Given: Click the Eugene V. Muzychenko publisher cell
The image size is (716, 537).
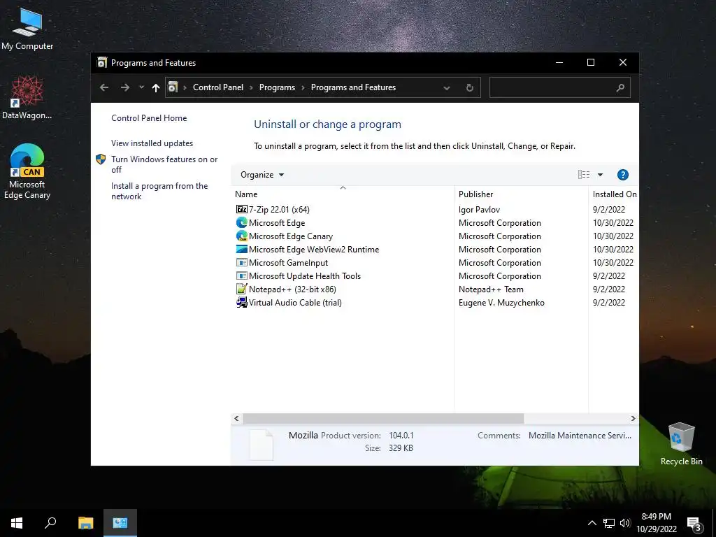Looking at the screenshot, I should point(501,302).
